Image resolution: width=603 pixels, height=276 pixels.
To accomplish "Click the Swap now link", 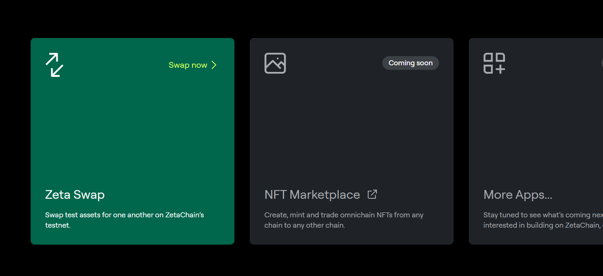I will [x=188, y=65].
